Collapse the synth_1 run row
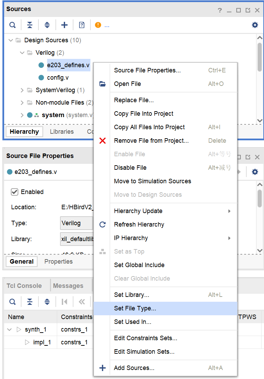Viewport: 264px width, 379px height. pos(10,329)
